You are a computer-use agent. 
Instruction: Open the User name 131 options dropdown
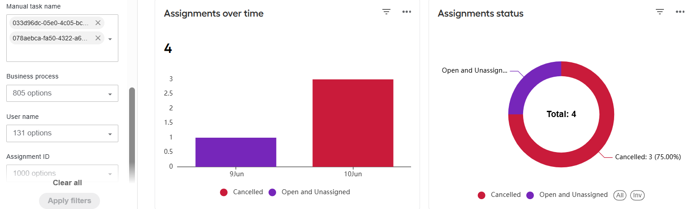(x=62, y=133)
